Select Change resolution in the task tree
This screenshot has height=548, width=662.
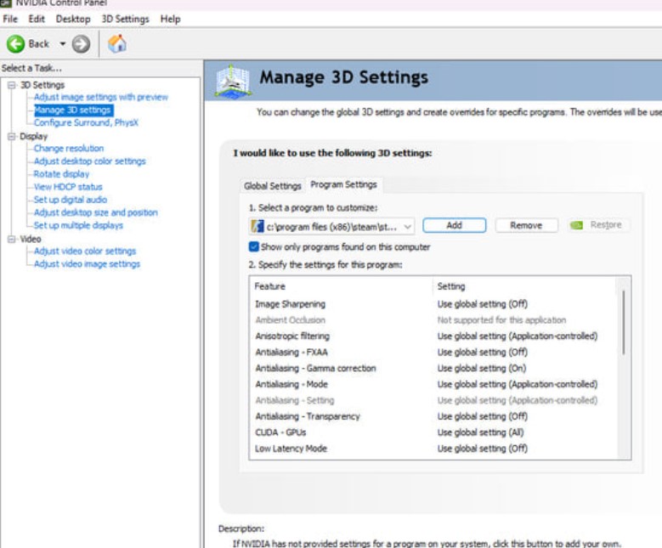pos(69,149)
